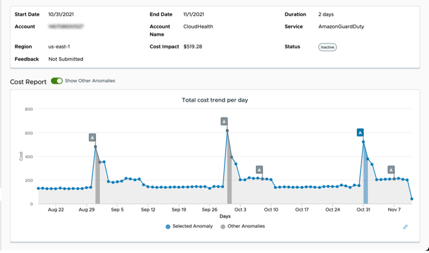Click the collapse chart arrows icon

point(405,227)
